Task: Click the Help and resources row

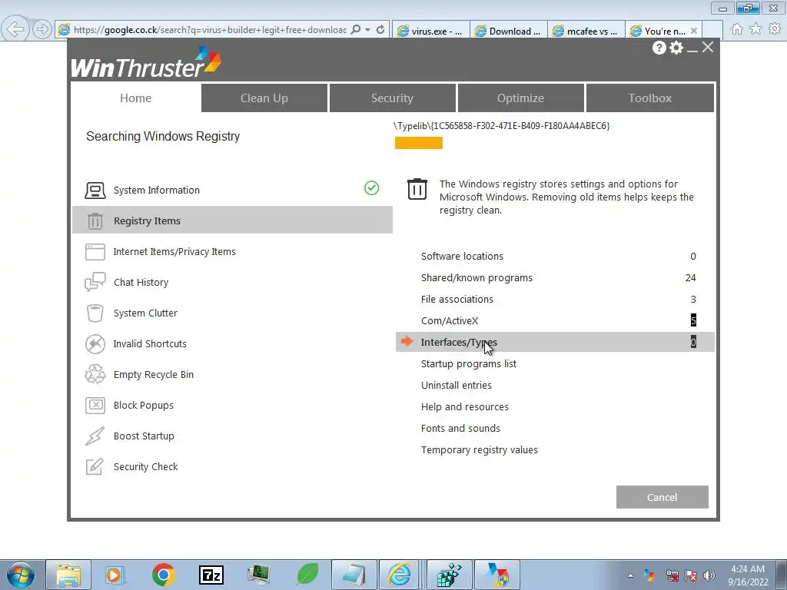Action: (x=555, y=407)
